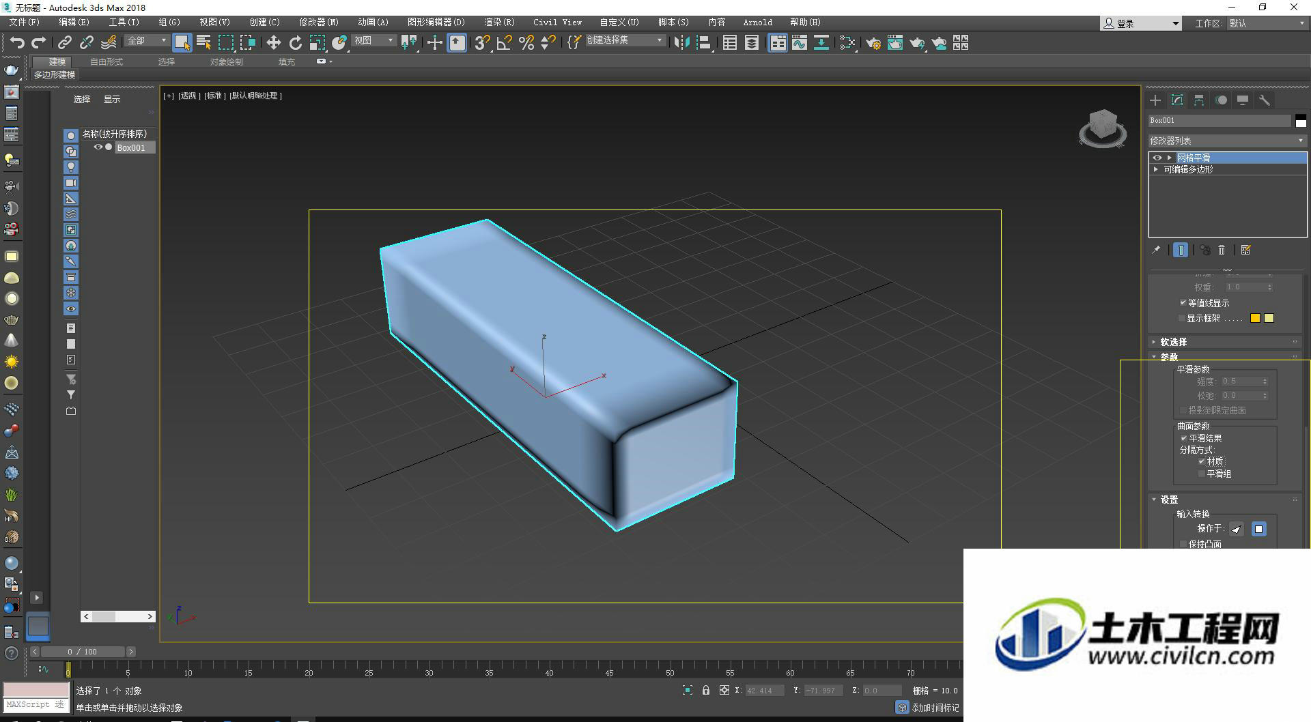This screenshot has height=722, width=1311.
Task: Toggle the 网格平滑 modifier eye icon
Action: 1157,158
